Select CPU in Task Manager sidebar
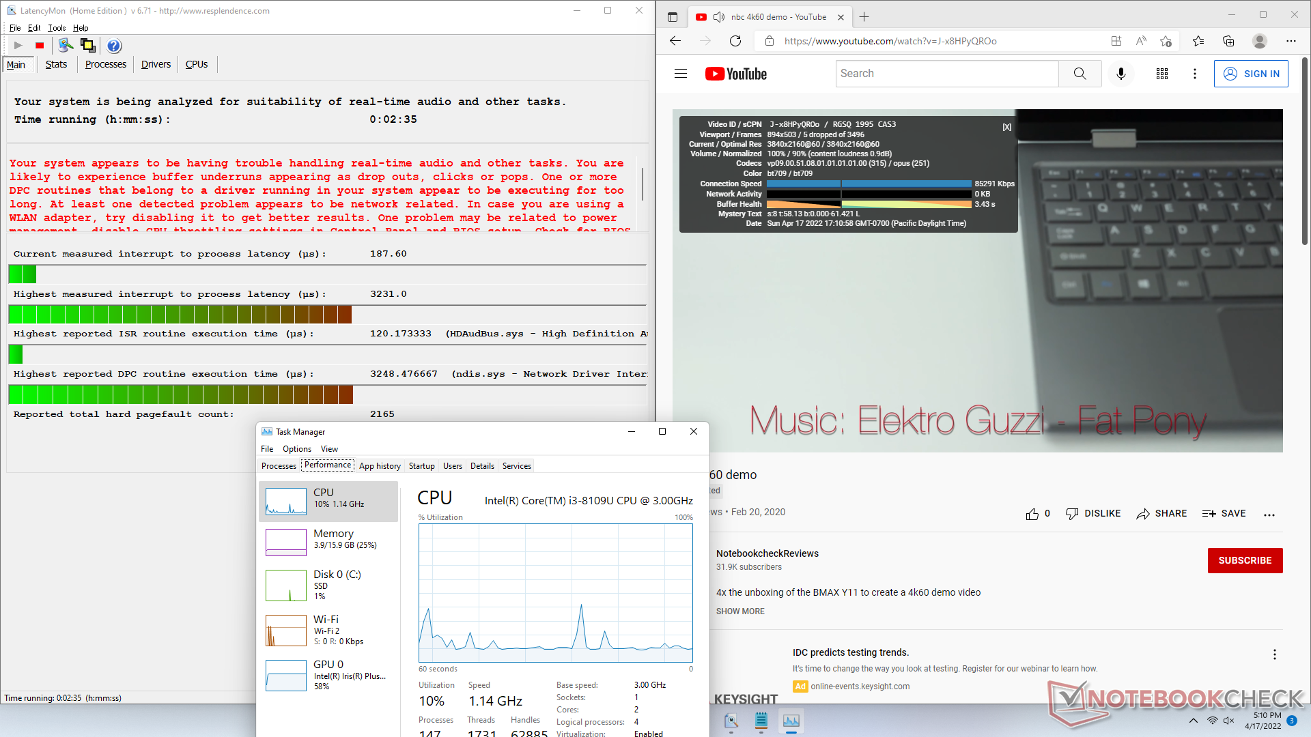 [x=328, y=502]
